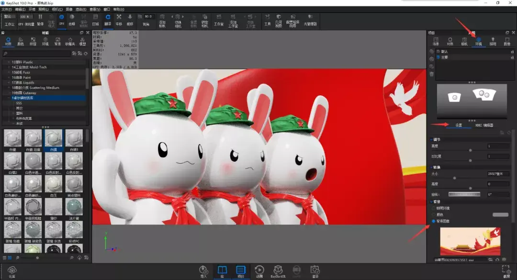Image resolution: width=517 pixels, height=280 pixels.
Task: Expand the 16 Paint folder
Action: pos(9,78)
